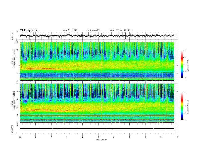Screen dimensions: 199x154
Task: Click the "station=ATH" header label
Action: point(93,30)
